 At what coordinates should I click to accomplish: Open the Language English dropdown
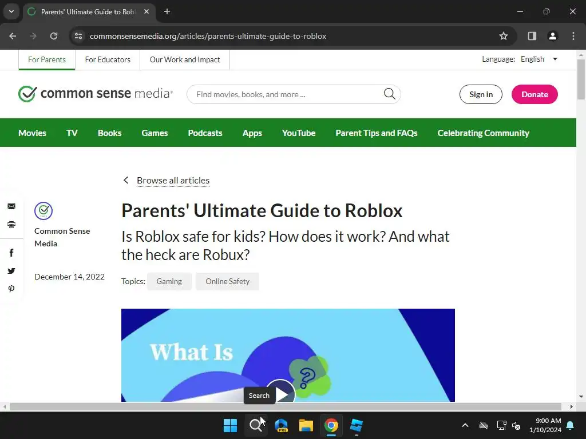(x=539, y=59)
